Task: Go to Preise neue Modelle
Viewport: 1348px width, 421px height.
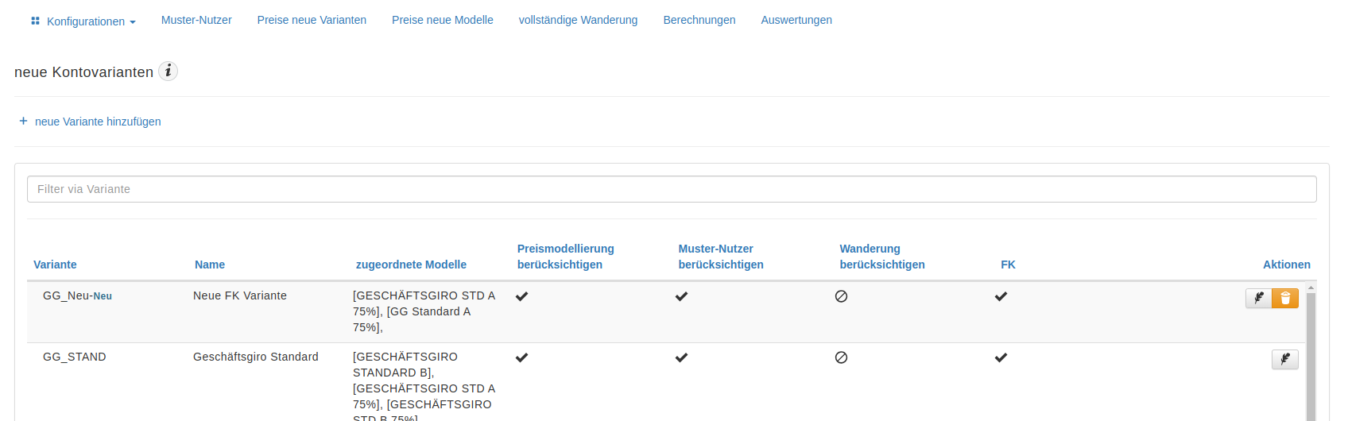Action: pos(443,20)
